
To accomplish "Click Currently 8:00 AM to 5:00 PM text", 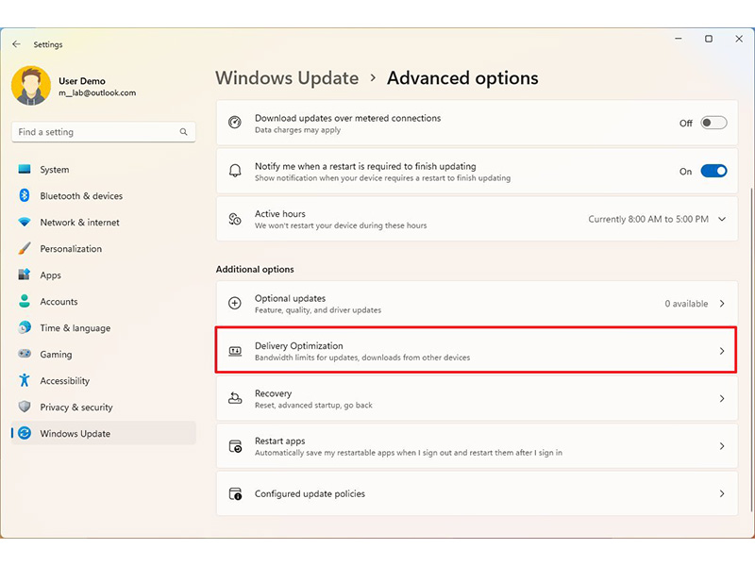I will tap(648, 219).
